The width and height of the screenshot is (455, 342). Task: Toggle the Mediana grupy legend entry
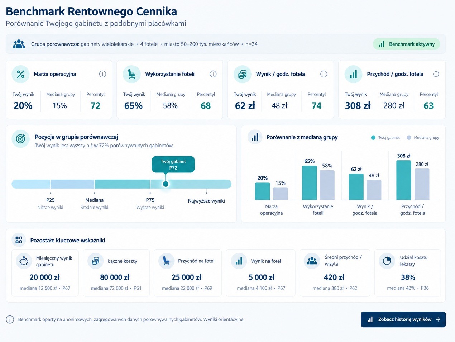pyautogui.click(x=423, y=138)
